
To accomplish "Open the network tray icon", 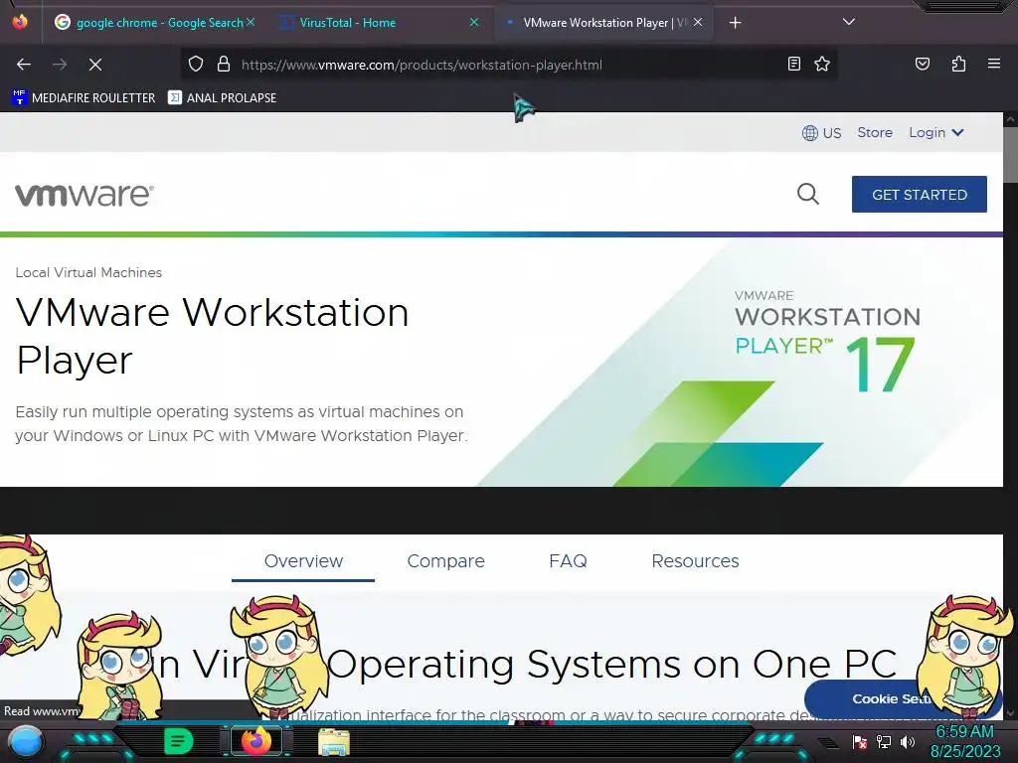I will [884, 741].
